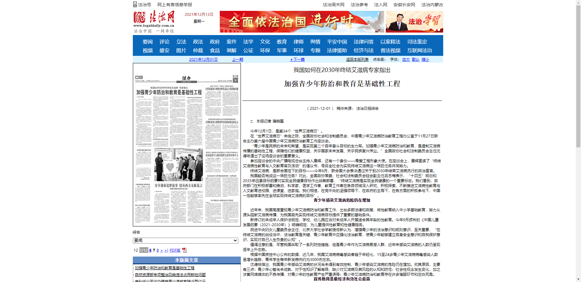
Task: Click 返回本版列表 link
Action: 357,60
